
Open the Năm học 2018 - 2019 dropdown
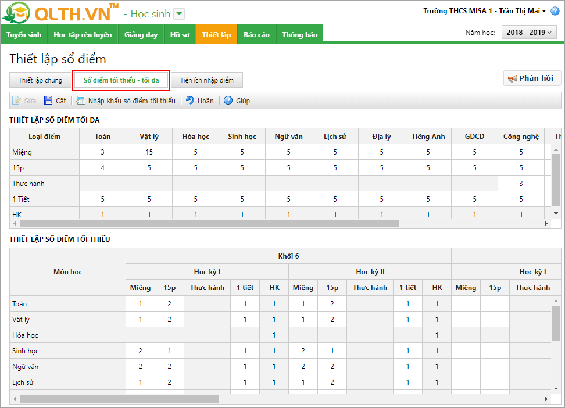pyautogui.click(x=529, y=33)
